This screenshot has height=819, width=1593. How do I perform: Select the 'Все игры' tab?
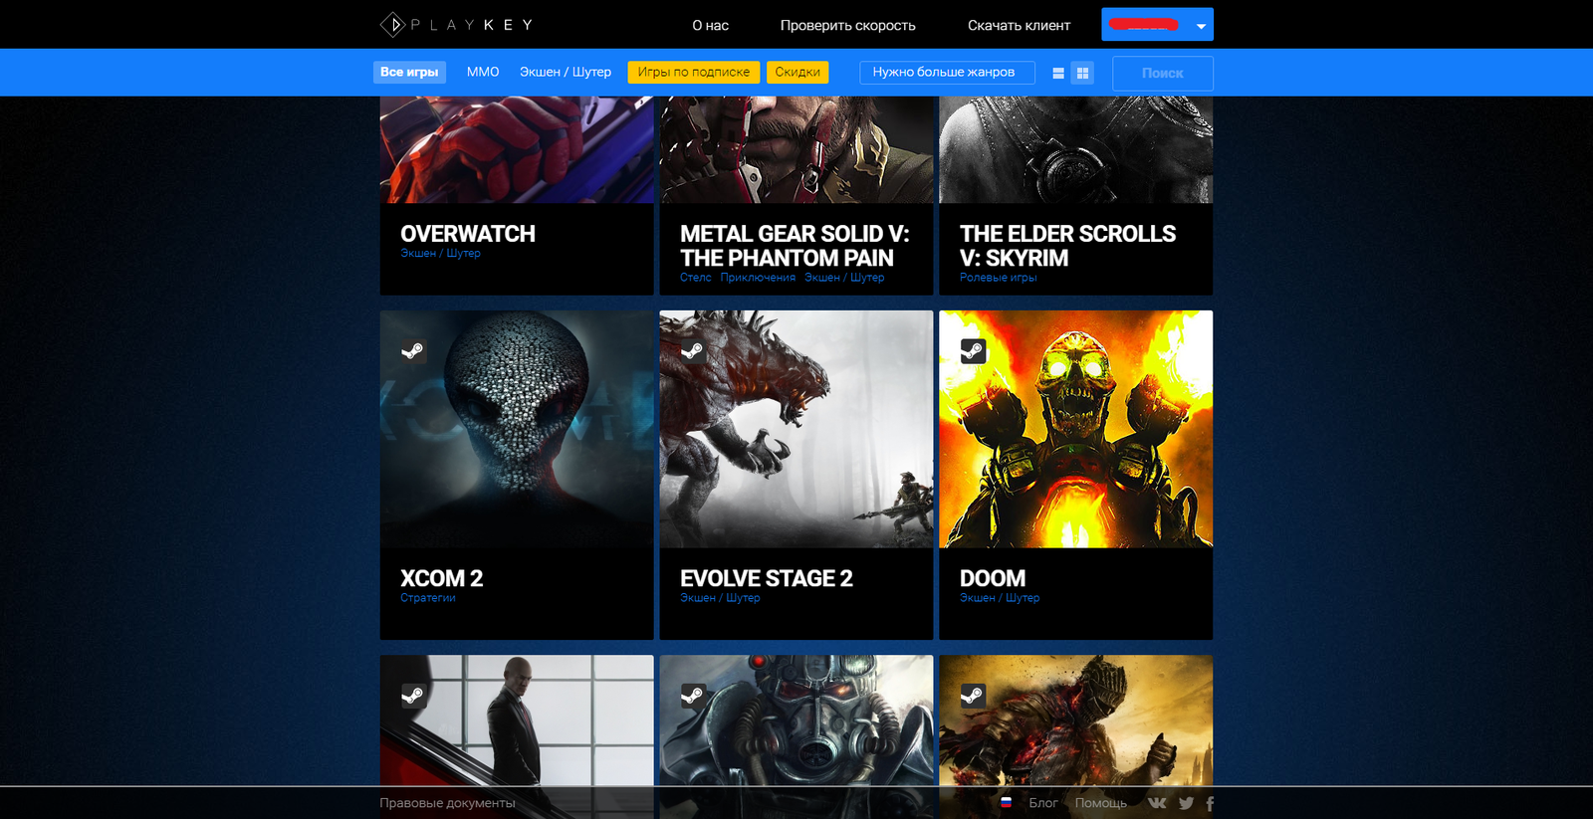[x=409, y=73]
